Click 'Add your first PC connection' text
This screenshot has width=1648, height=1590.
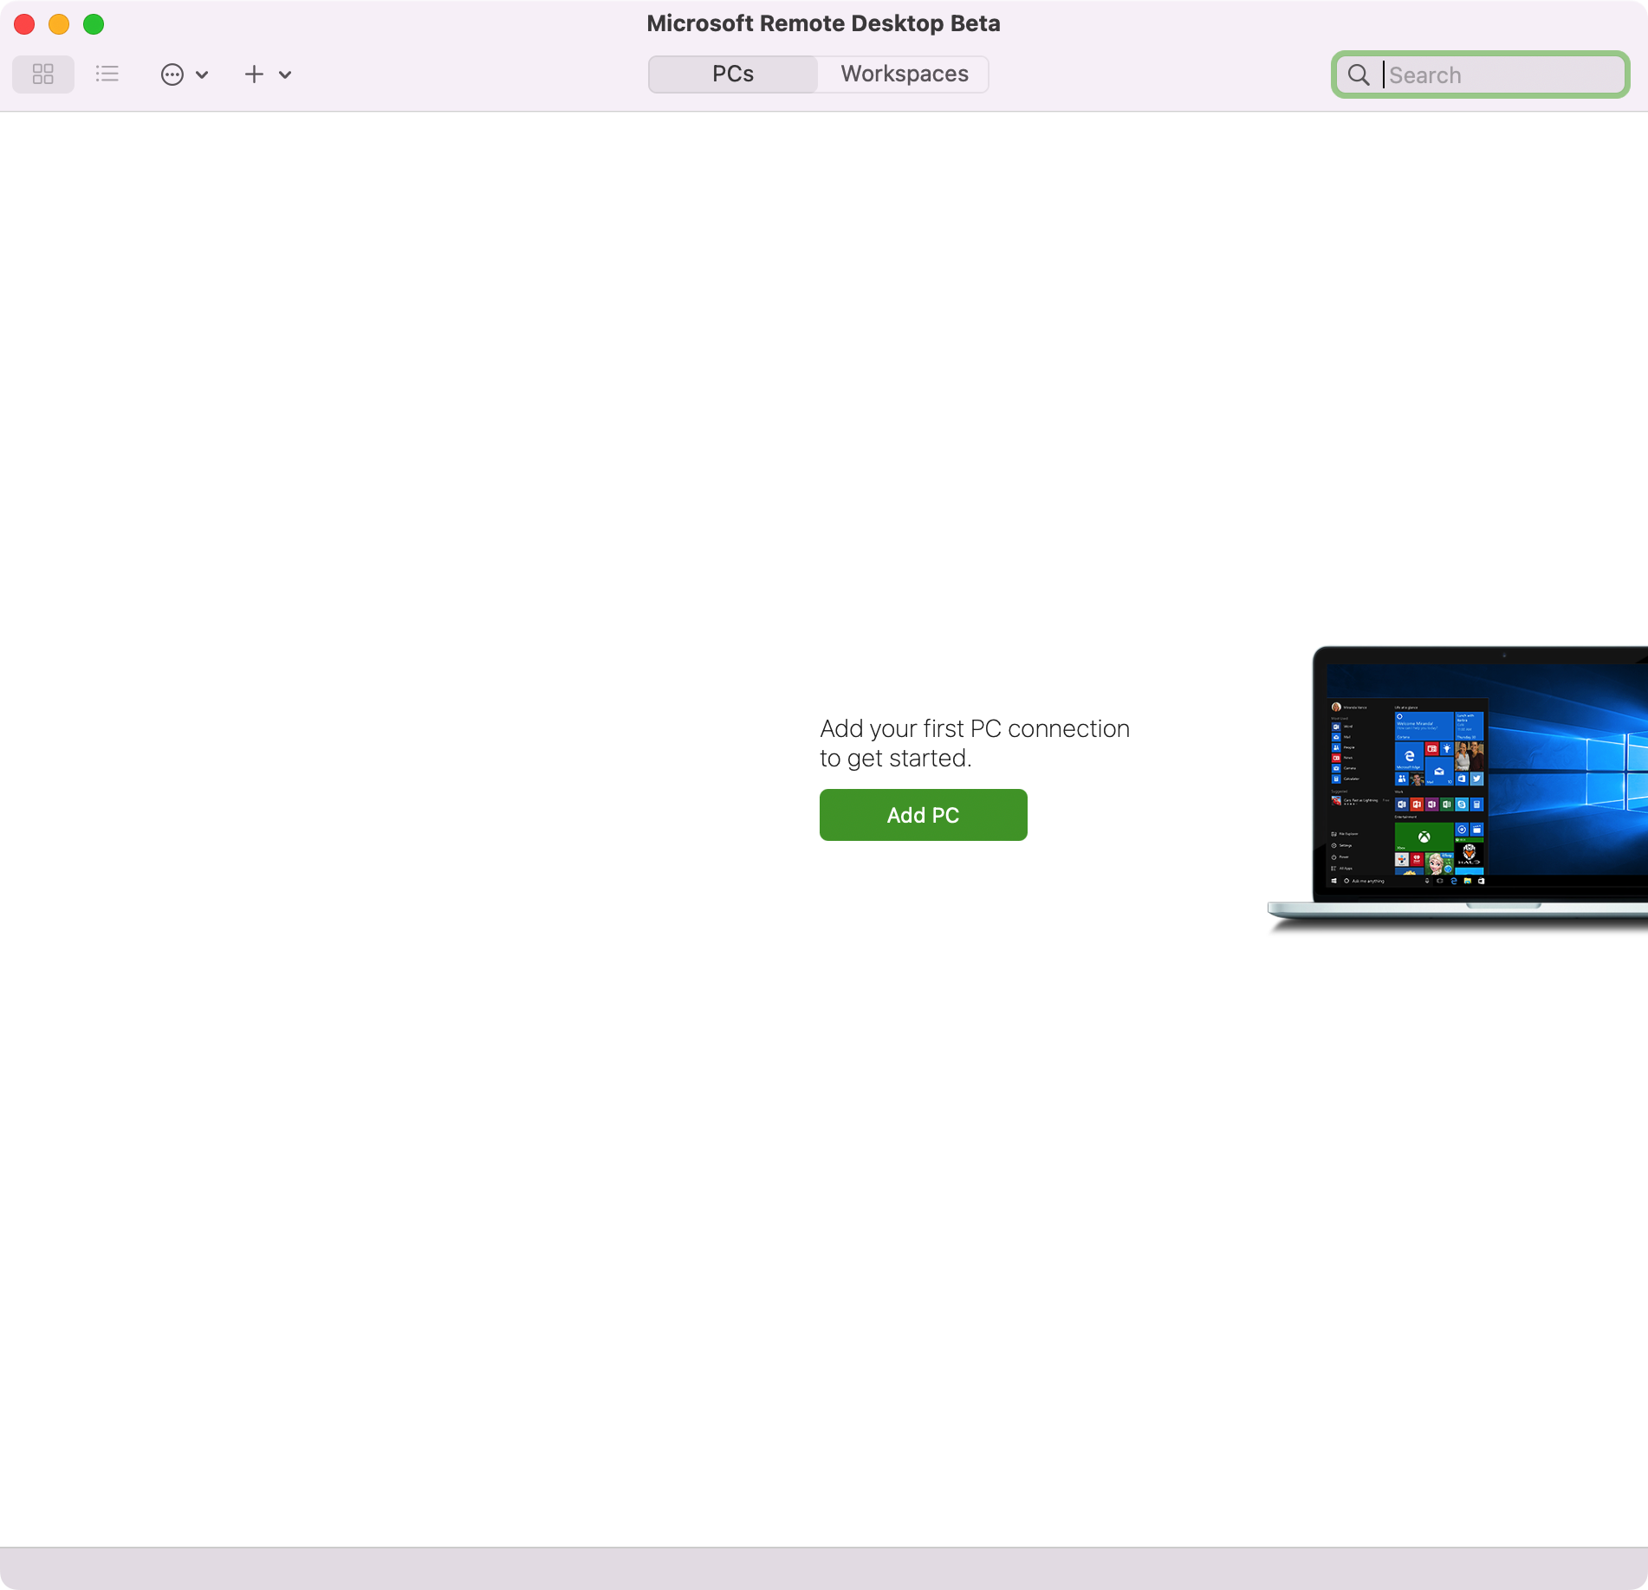pos(975,729)
